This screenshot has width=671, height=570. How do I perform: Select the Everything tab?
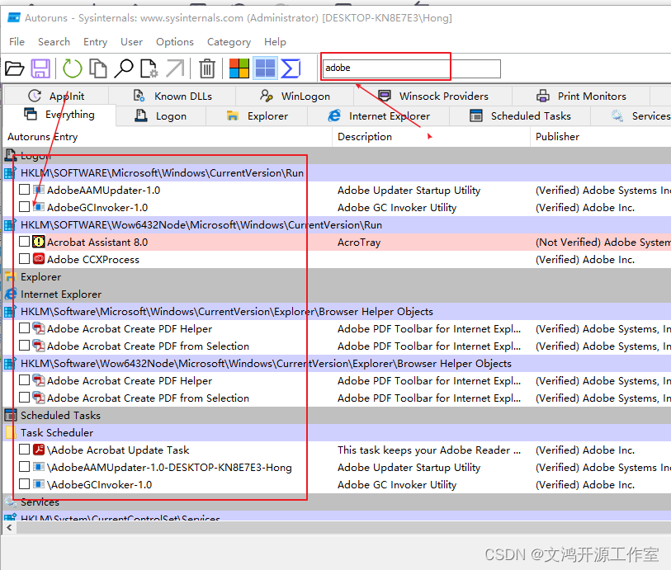59,115
